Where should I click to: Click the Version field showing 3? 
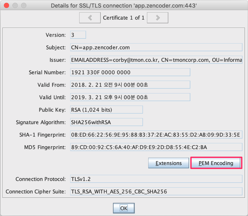78,35
